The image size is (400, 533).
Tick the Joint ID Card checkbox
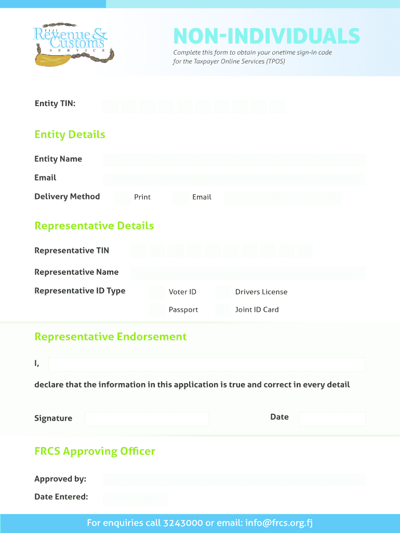click(x=223, y=310)
